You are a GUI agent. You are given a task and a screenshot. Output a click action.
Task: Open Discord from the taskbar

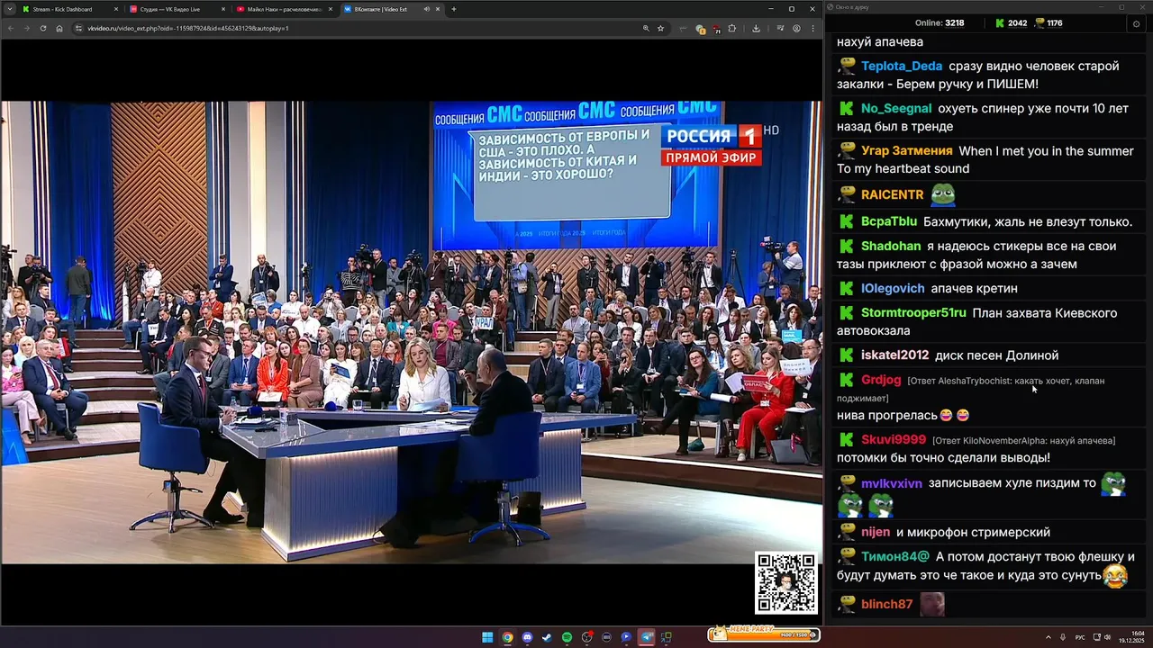527,637
